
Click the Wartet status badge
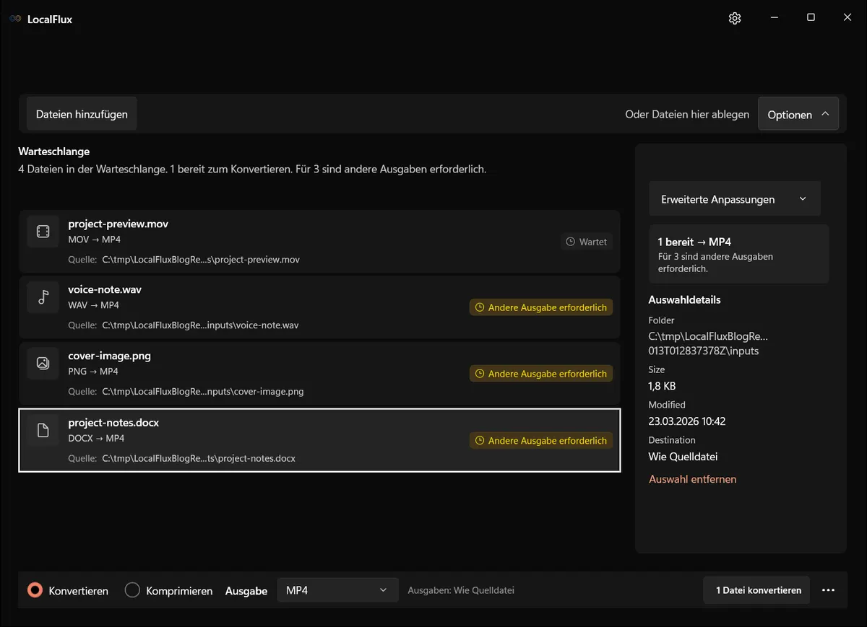tap(586, 242)
